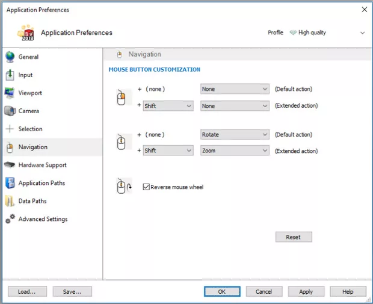Click the Load... button
This screenshot has height=304, width=373.
[x=26, y=291]
